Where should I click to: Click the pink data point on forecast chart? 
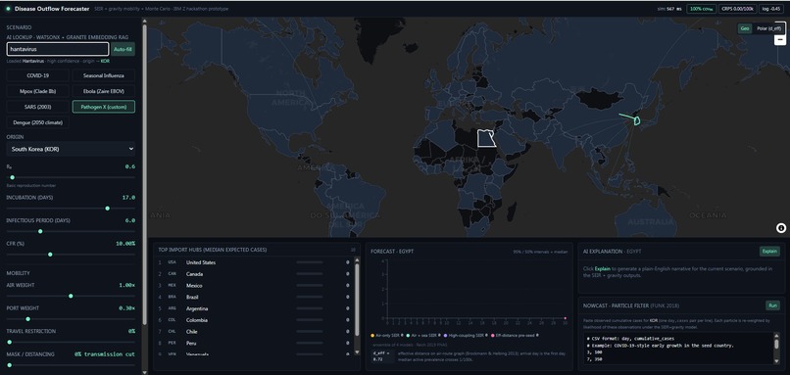pos(566,318)
